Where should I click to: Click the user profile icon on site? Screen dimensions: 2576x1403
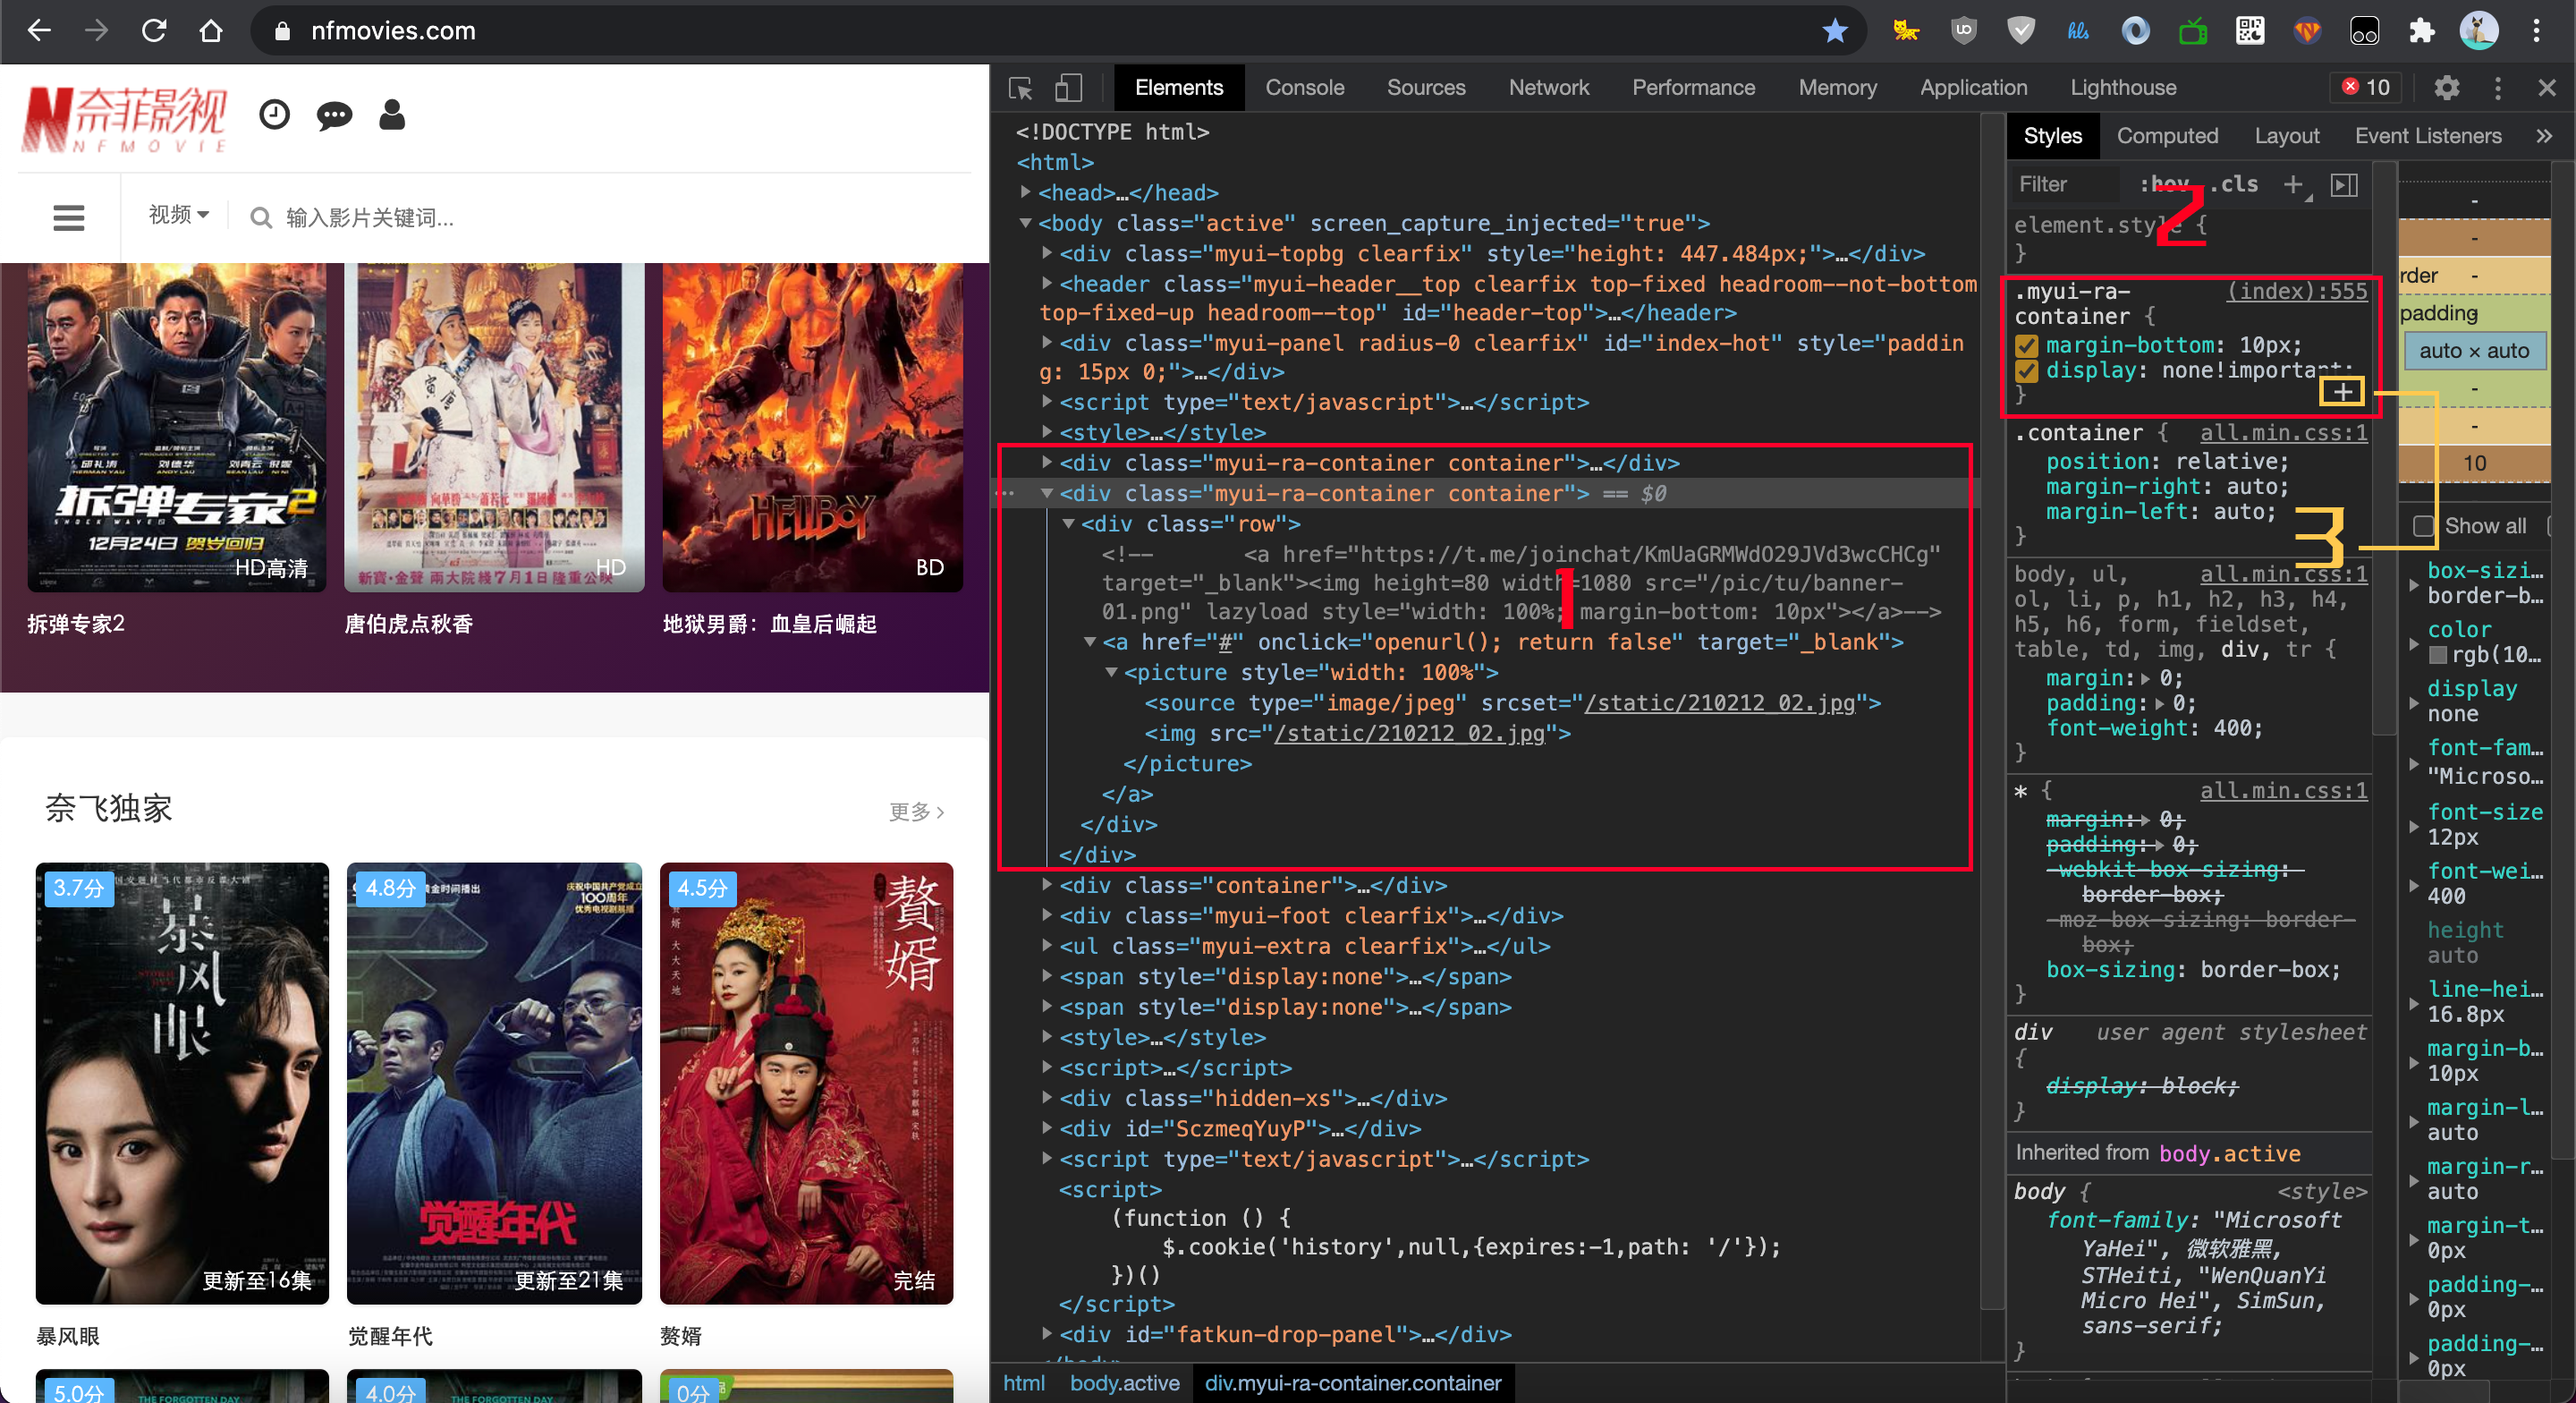[392, 115]
